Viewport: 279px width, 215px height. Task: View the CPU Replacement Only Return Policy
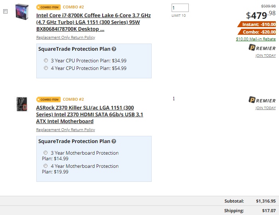coord(65,38)
